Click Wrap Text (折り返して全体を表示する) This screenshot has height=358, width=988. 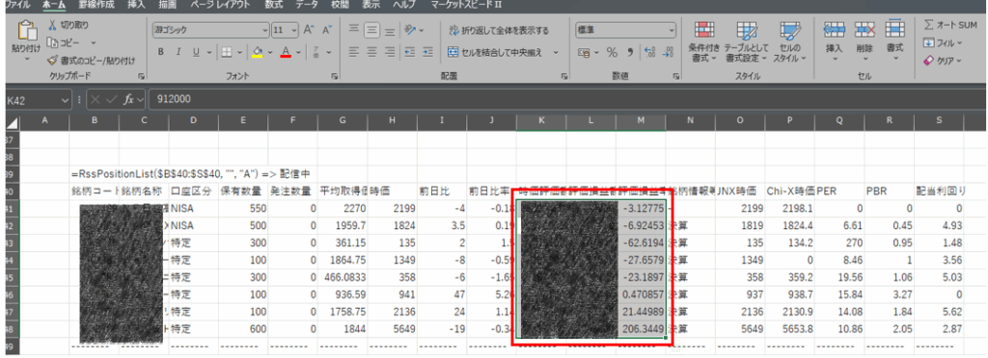498,30
